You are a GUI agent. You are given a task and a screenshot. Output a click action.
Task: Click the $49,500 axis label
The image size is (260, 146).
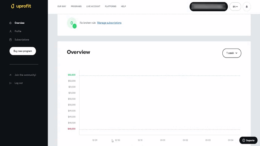click(x=72, y=111)
